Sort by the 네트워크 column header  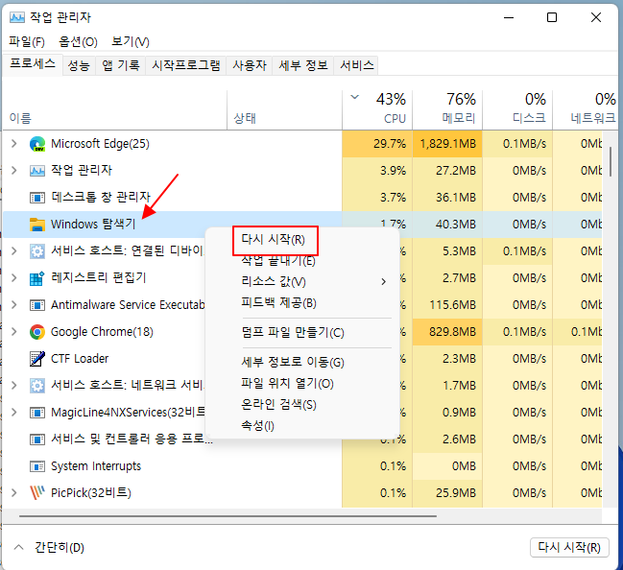click(x=585, y=110)
